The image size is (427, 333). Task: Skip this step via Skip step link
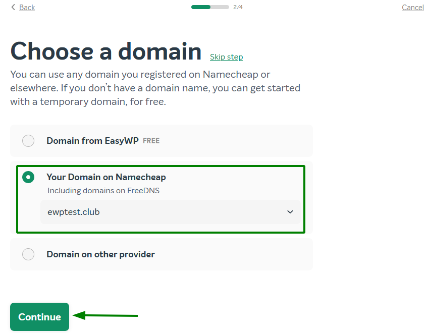(226, 57)
